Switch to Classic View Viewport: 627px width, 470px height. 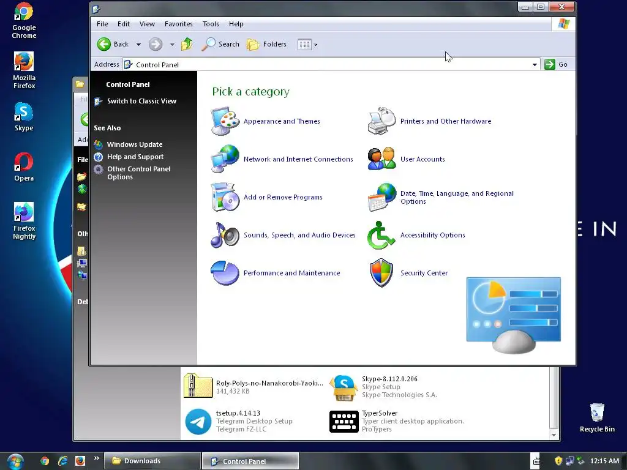(141, 101)
